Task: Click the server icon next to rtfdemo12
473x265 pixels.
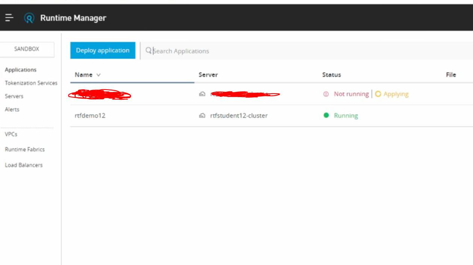Action: tap(202, 115)
